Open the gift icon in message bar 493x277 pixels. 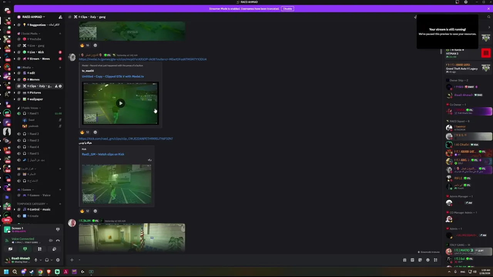(x=404, y=260)
